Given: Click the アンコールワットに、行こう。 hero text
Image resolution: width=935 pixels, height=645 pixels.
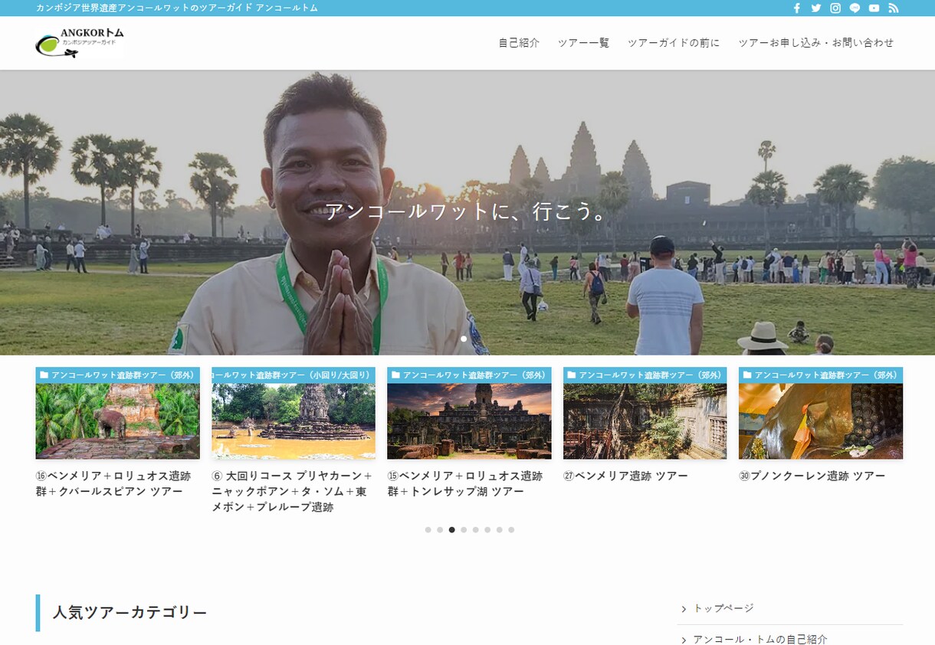Looking at the screenshot, I should (x=467, y=211).
